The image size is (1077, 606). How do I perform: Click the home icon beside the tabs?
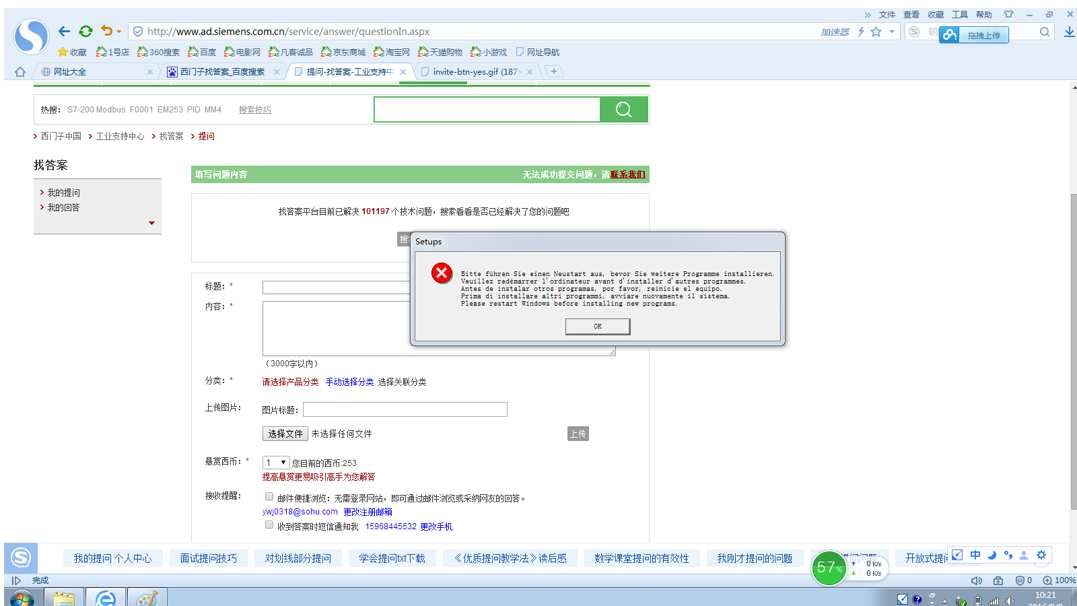(20, 71)
